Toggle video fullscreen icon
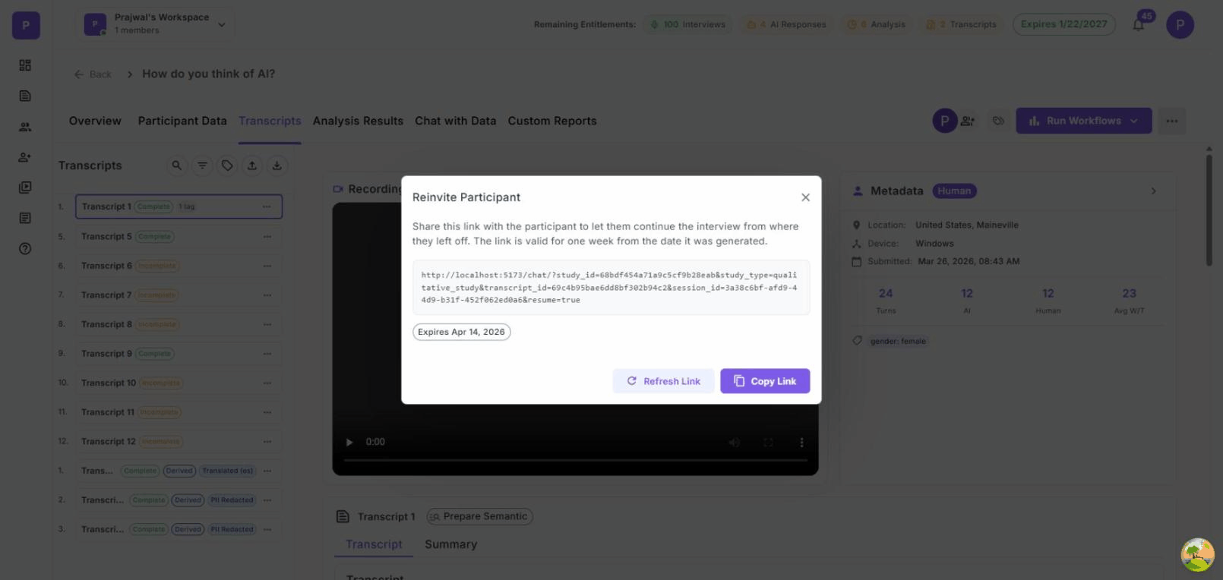The image size is (1223, 580). point(768,442)
